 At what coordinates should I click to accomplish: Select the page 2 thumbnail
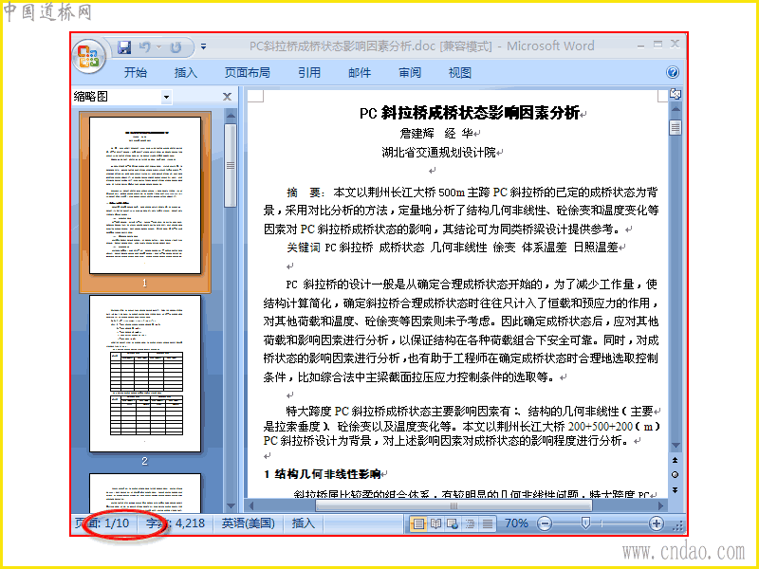[145, 374]
